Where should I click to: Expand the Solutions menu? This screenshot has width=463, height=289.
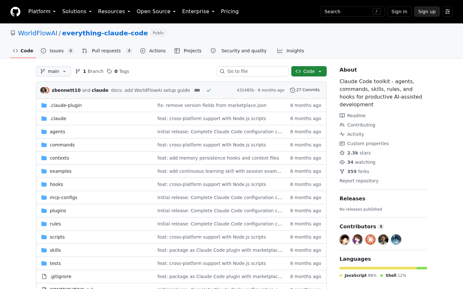77,12
